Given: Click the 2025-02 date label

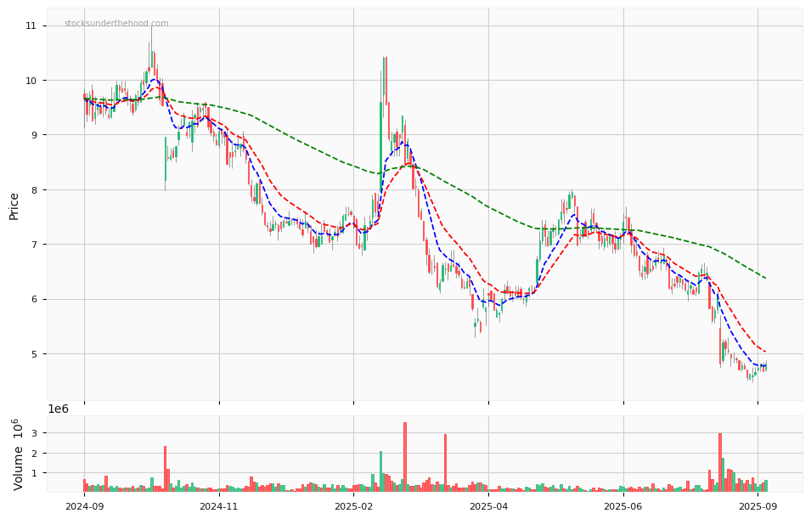Looking at the screenshot, I should pos(353,505).
